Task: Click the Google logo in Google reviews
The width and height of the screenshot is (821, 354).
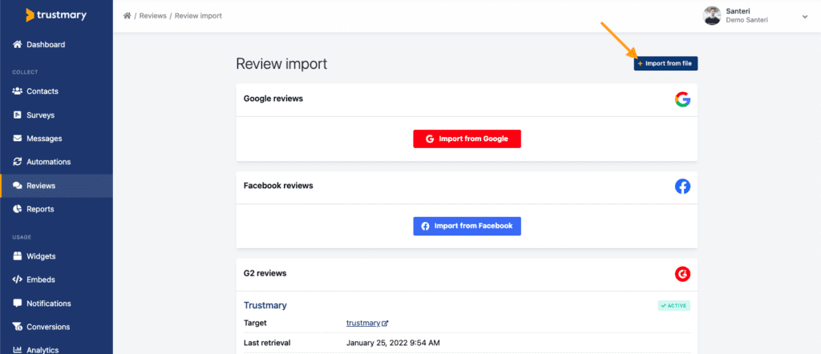Action: 682,99
